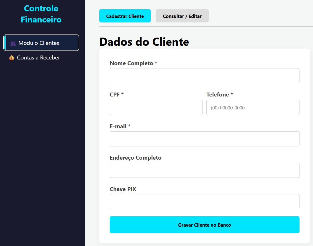Click the Chave PIX label
The height and width of the screenshot is (246, 313).
(123, 189)
